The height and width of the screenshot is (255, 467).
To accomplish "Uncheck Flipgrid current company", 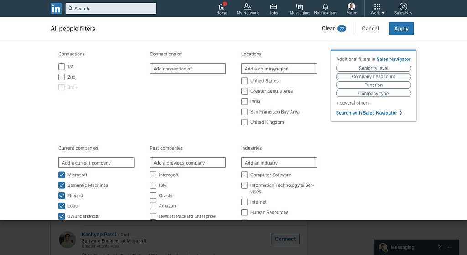I will point(62,195).
